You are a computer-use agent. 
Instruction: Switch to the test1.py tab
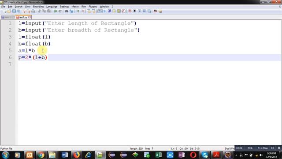click(x=23, y=17)
